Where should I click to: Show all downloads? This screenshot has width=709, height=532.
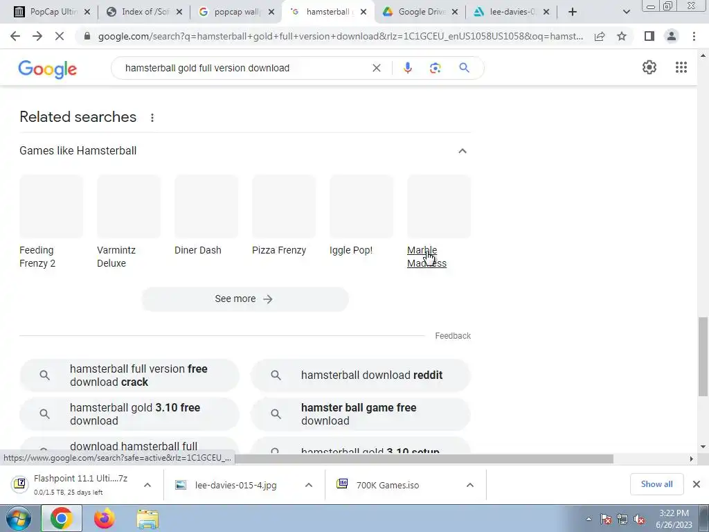(656, 484)
